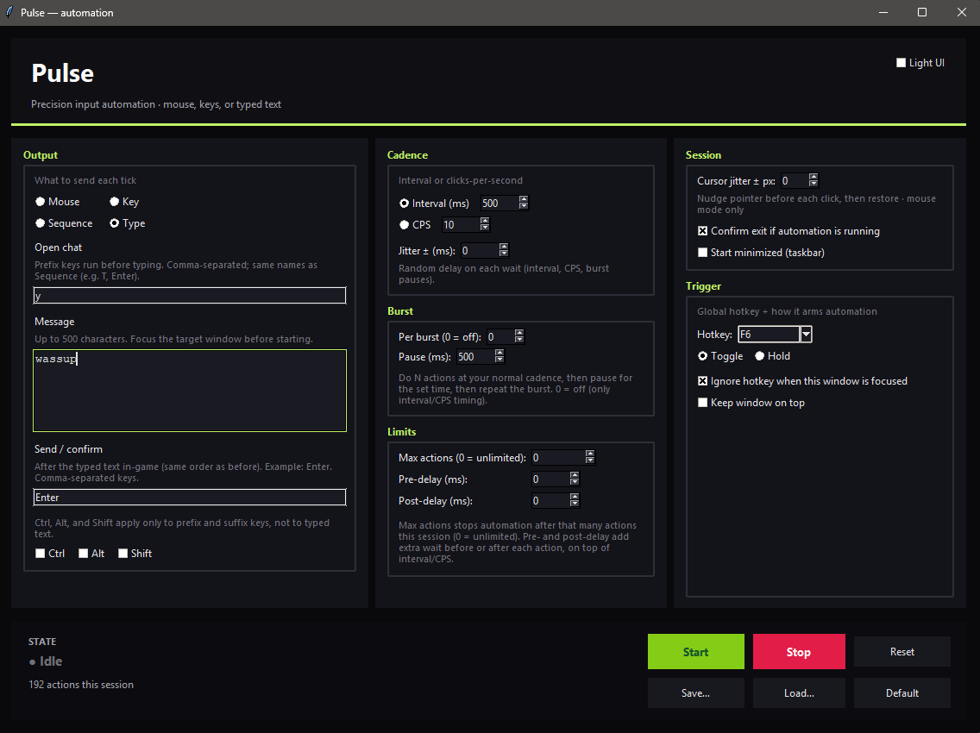Click the Post-delay (ms) value field
980x733 pixels.
point(550,500)
